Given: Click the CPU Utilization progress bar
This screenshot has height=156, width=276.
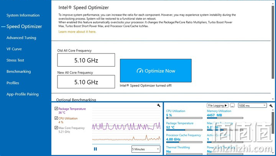Looking at the screenshot, I should click(184, 118).
